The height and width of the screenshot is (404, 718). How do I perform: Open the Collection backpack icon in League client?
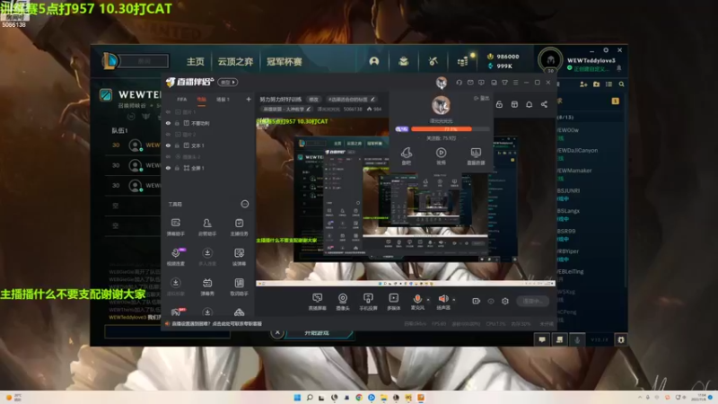pos(403,61)
